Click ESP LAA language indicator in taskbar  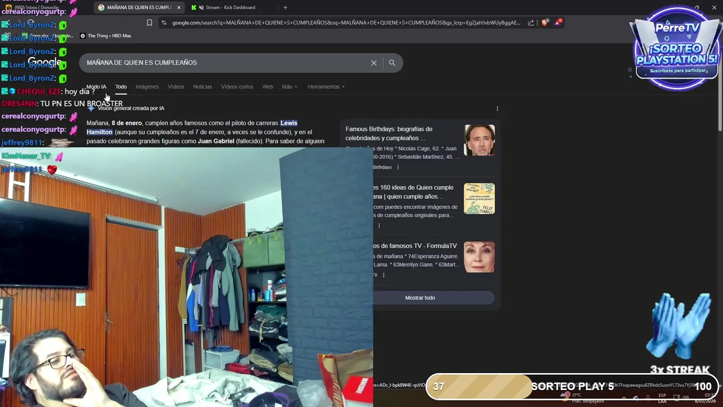pos(662,398)
